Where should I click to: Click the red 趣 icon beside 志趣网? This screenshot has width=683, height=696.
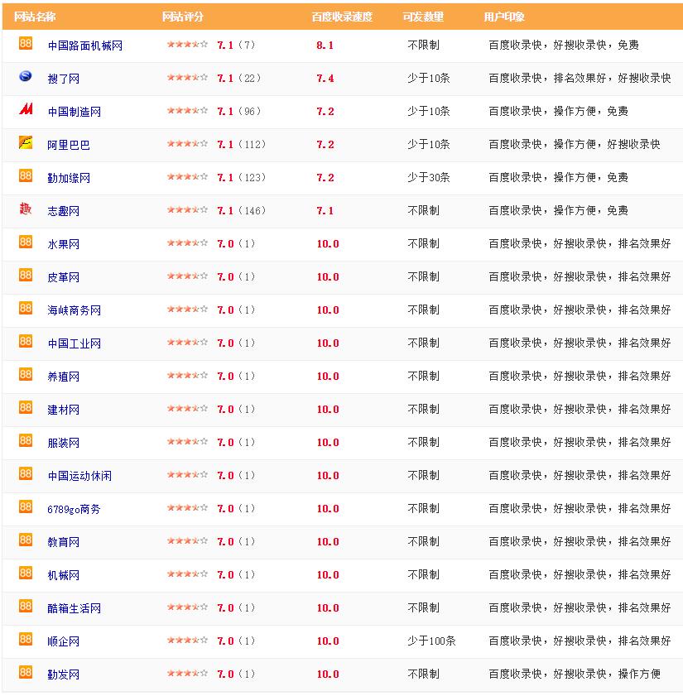tap(26, 209)
